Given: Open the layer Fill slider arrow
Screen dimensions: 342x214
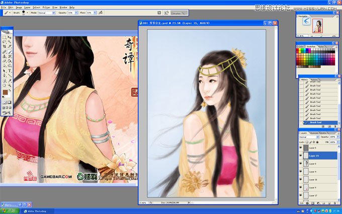Looking at the screenshot, I should [338, 142].
